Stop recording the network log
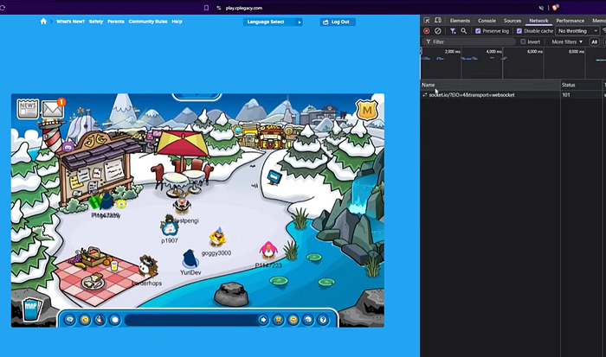Viewport: 606px width, 357px height. coord(427,31)
